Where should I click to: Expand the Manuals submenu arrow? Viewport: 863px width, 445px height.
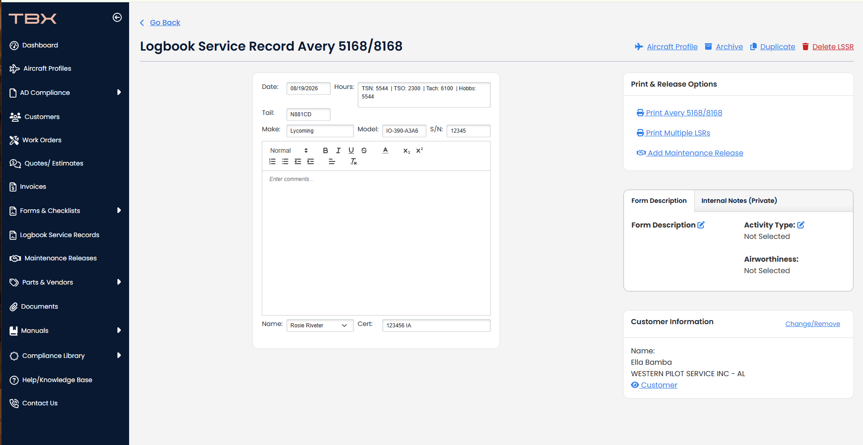coord(119,330)
